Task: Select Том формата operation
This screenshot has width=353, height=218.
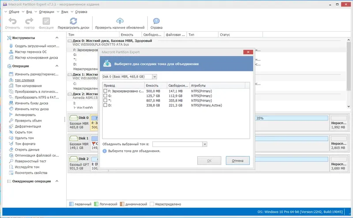Action: click(x=25, y=144)
